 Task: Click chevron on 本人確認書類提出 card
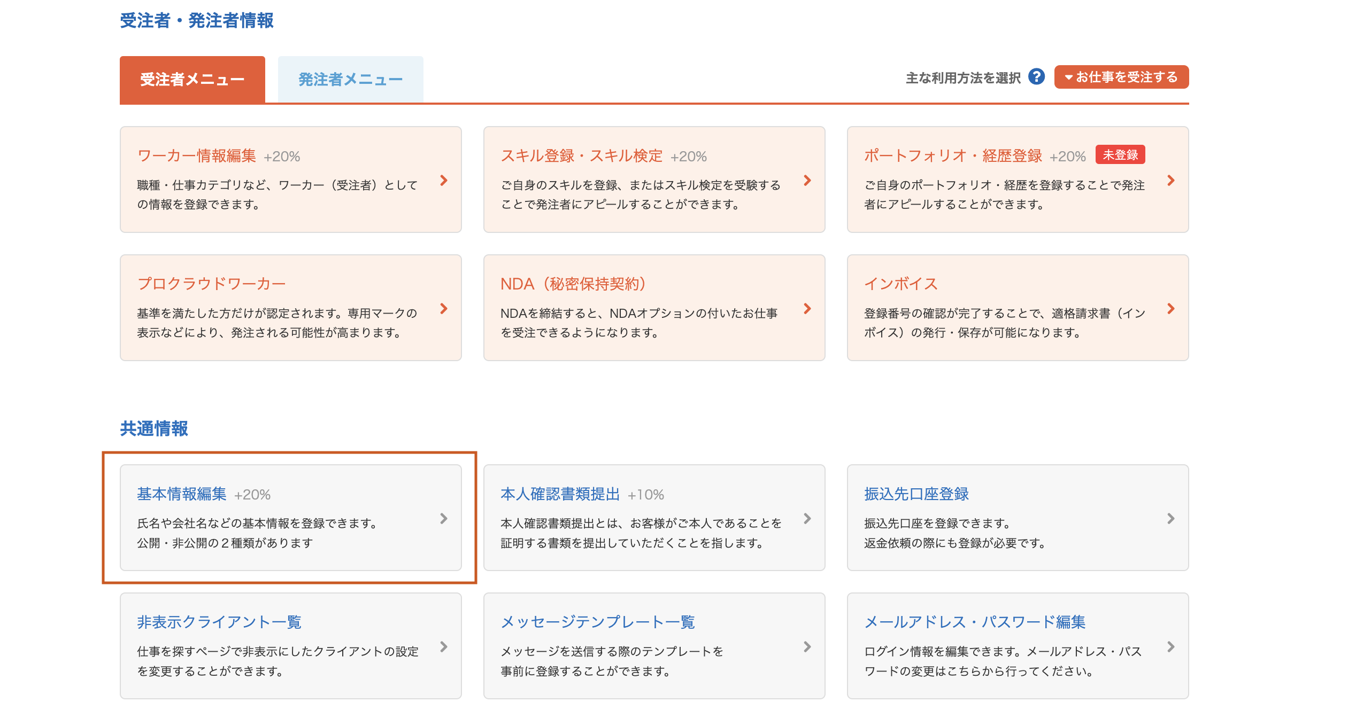coord(807,519)
